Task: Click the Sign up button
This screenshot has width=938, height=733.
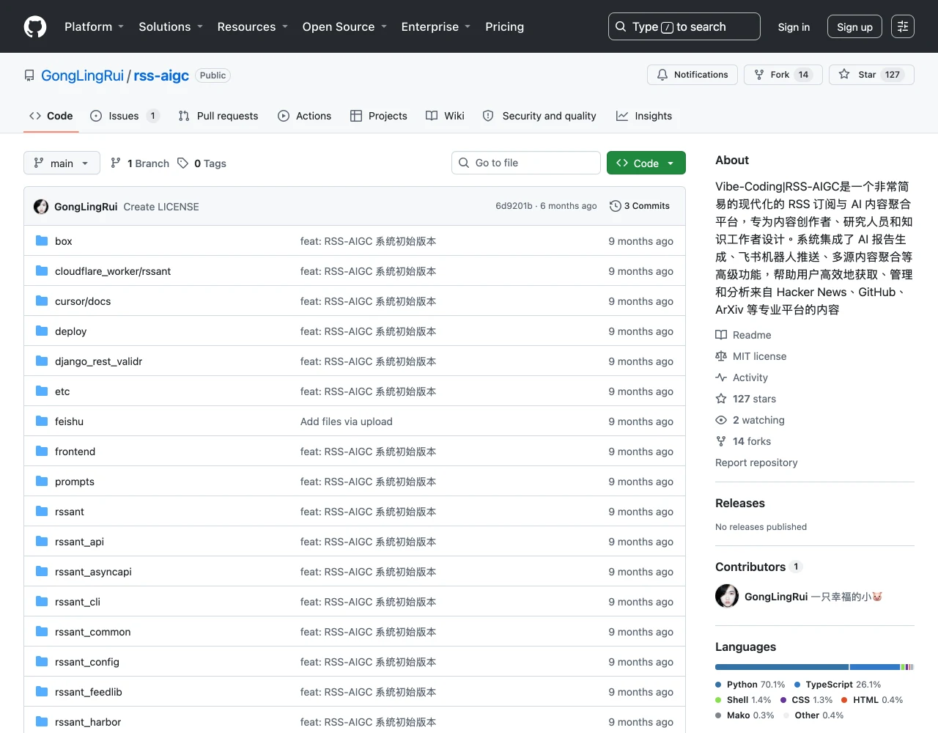Action: (854, 26)
